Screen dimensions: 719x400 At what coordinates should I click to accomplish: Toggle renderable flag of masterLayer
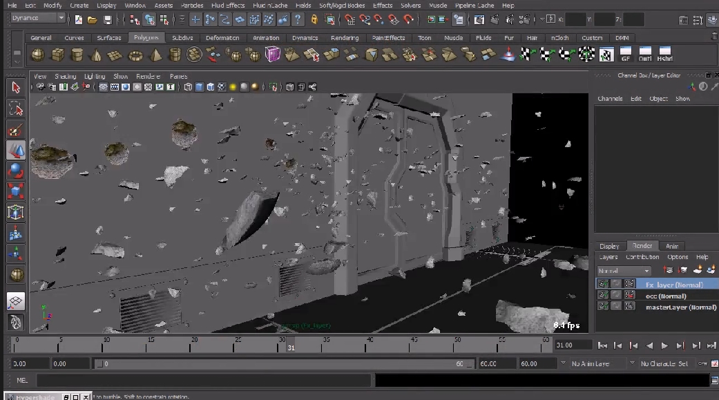(x=603, y=306)
